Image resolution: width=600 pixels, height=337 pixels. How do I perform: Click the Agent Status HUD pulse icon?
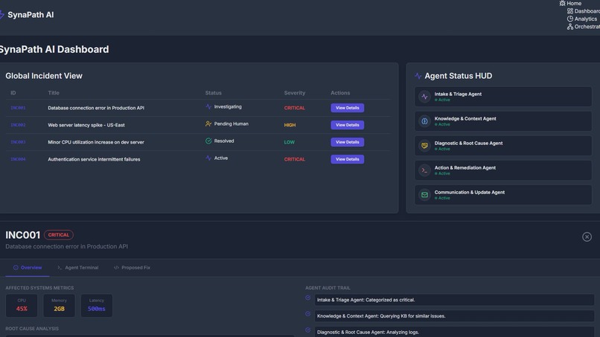point(418,76)
